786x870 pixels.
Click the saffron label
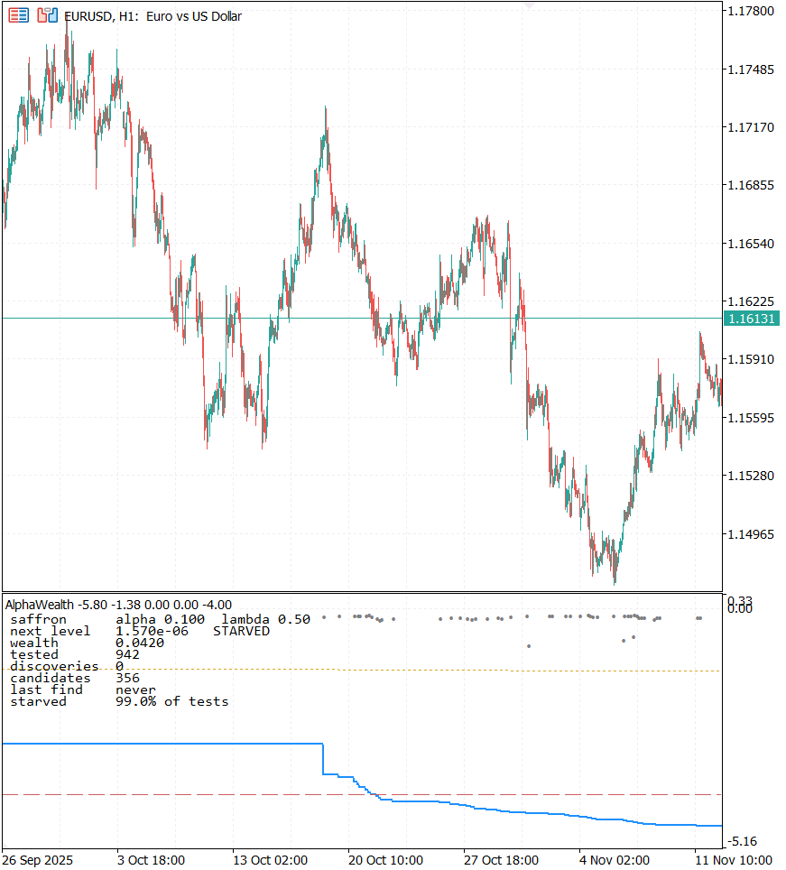[x=38, y=619]
